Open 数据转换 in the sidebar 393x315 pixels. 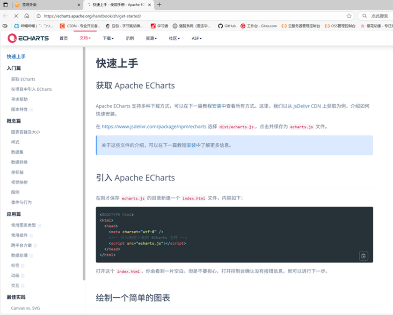click(x=19, y=162)
